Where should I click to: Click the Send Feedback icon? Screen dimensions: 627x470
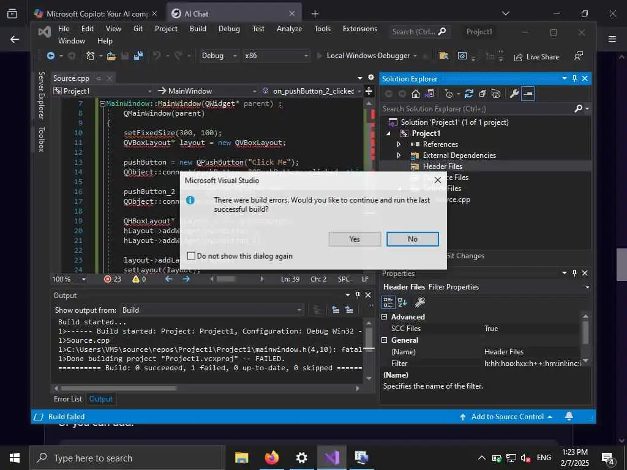(578, 56)
